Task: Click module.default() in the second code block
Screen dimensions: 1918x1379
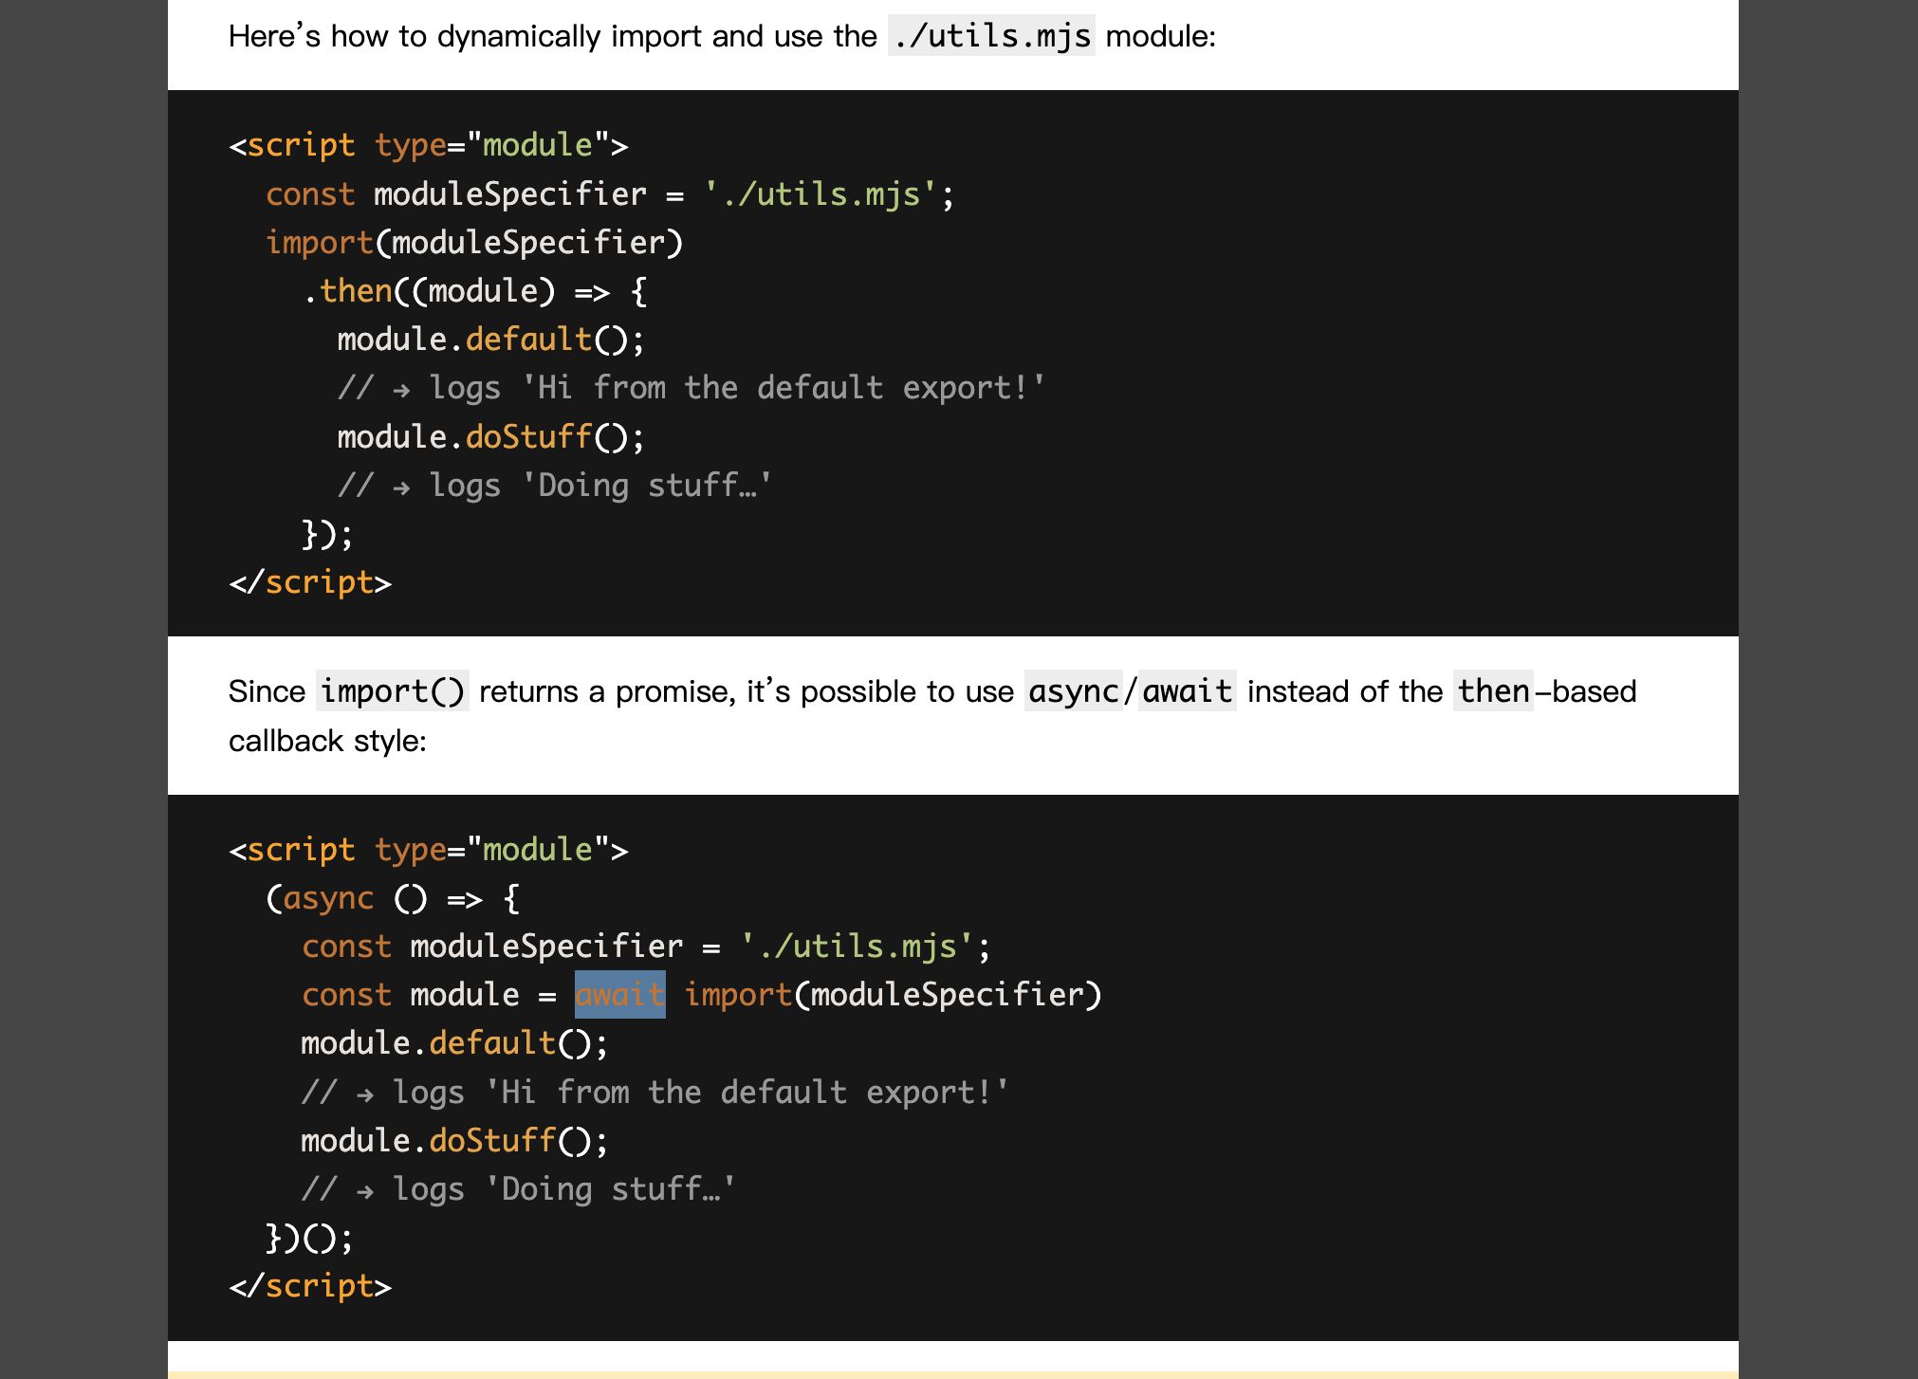Action: coord(453,1043)
